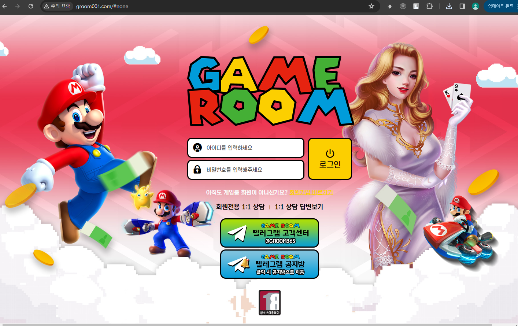Image resolution: width=518 pixels, height=326 pixels.
Task: Click the down arrow extension icon
Action: coord(389,7)
